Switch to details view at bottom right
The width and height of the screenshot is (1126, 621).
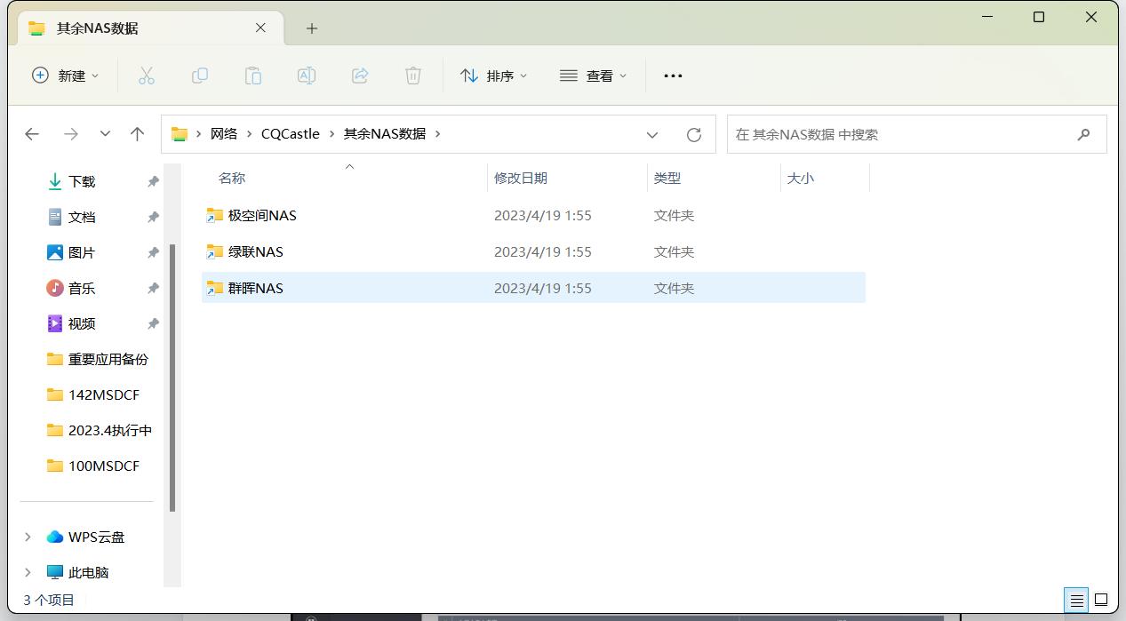(x=1076, y=600)
